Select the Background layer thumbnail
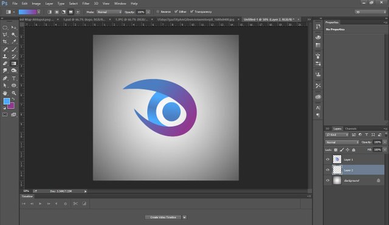The height and width of the screenshot is (225, 389). click(337, 181)
